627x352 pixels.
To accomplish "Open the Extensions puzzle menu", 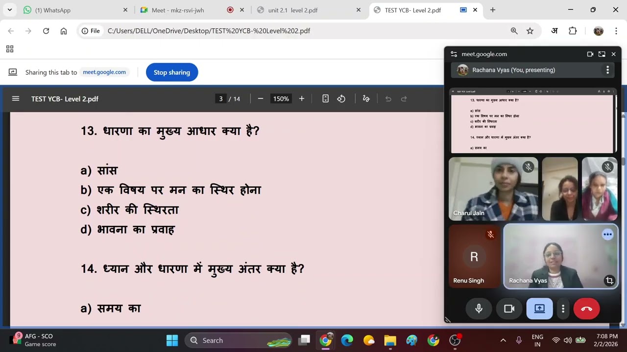I will (573, 31).
